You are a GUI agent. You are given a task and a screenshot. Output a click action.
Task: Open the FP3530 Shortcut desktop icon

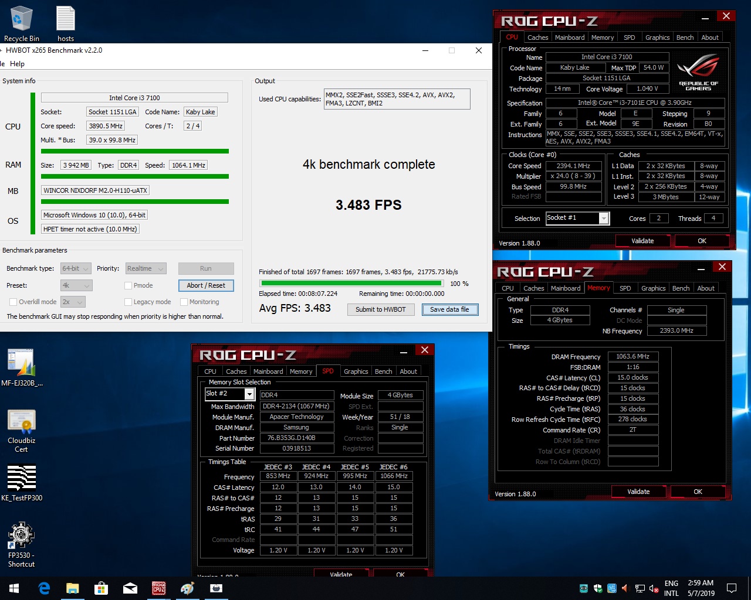pos(22,545)
